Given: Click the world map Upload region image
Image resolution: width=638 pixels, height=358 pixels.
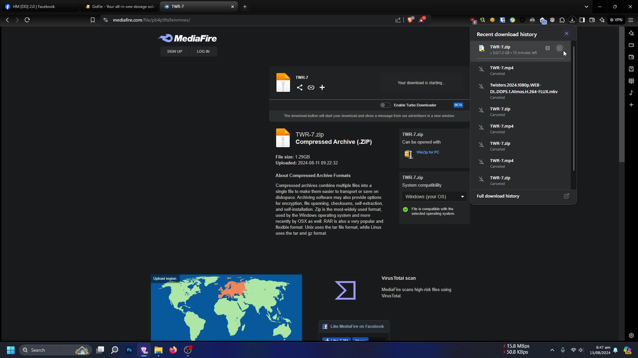Looking at the screenshot, I should (226, 308).
